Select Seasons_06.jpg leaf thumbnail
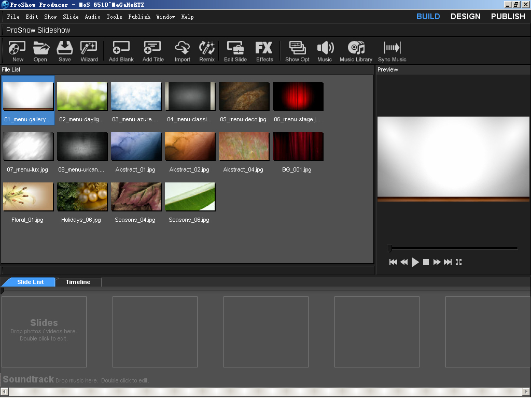Screen dimensions: 531x398 [190, 197]
